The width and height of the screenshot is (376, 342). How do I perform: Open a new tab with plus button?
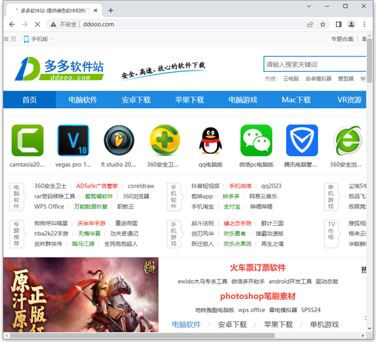(110, 10)
